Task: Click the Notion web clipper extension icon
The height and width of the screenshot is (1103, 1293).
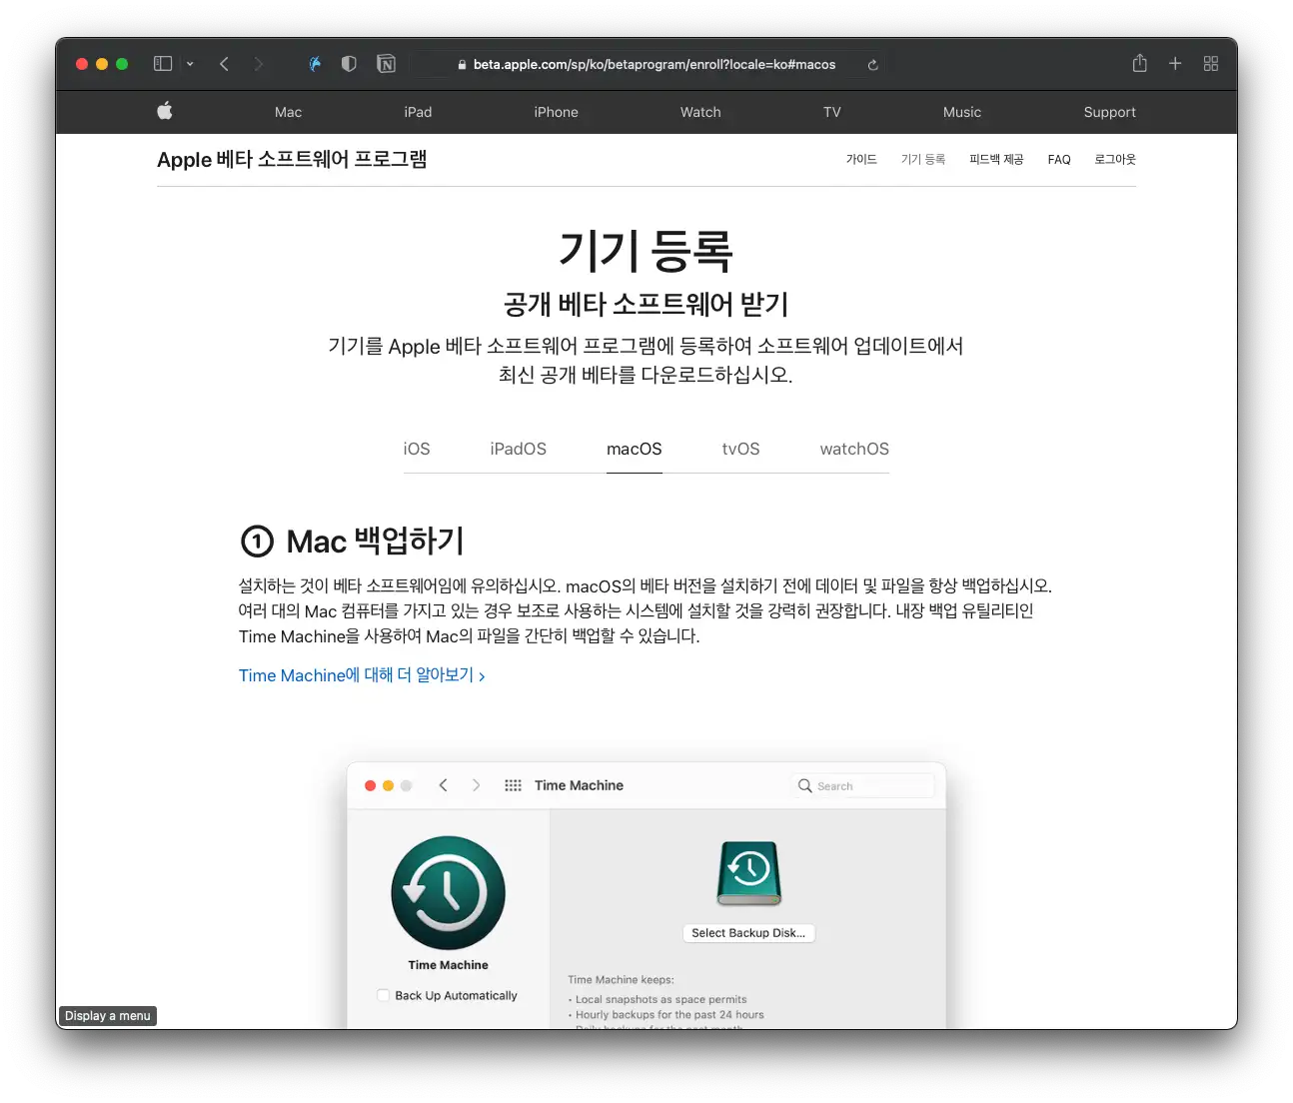Action: pos(386,64)
